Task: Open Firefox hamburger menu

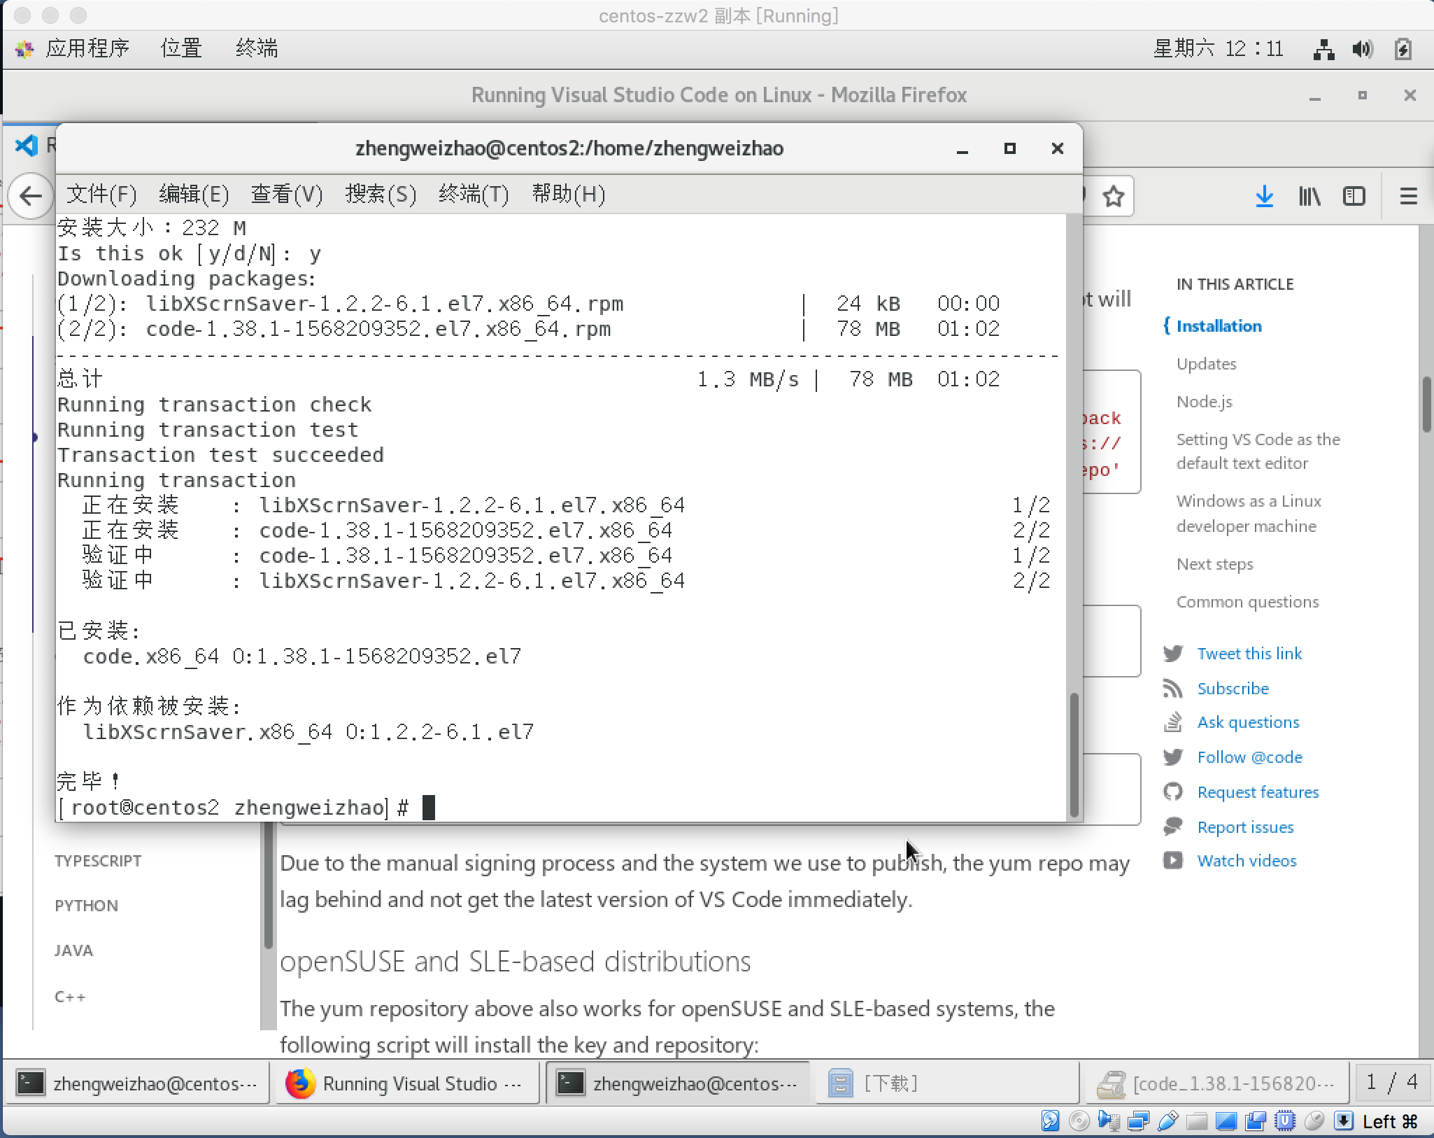Action: tap(1408, 196)
